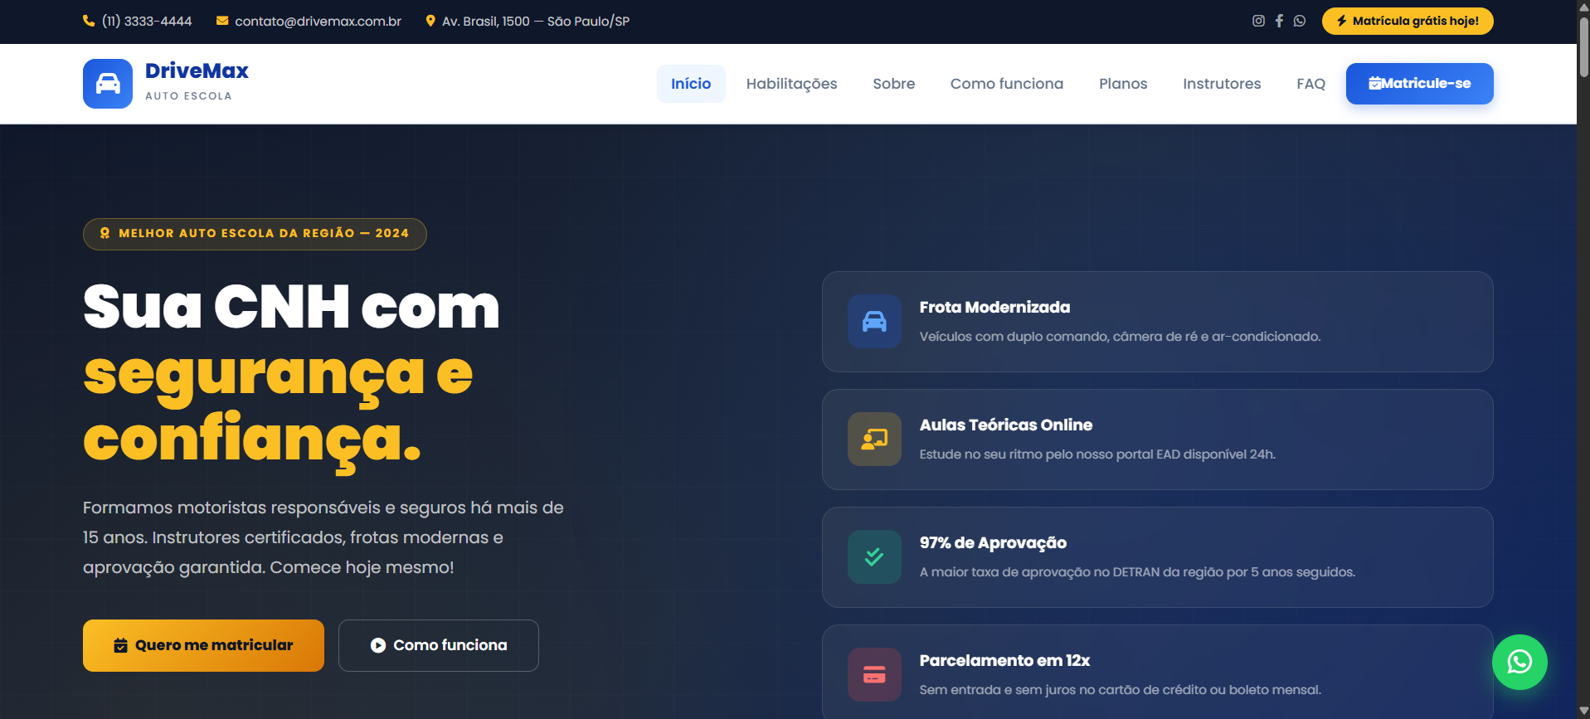Click the phone icon beside (11) 3333-4444
Viewport: 1590px width, 719px height.
89,21
